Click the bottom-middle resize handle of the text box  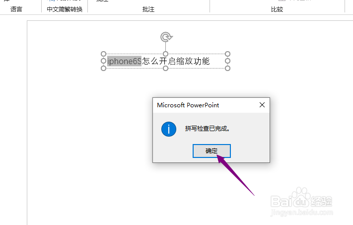click(165, 68)
